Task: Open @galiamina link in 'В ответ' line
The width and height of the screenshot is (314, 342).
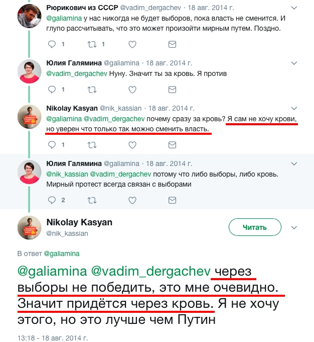Action: pos(62,253)
